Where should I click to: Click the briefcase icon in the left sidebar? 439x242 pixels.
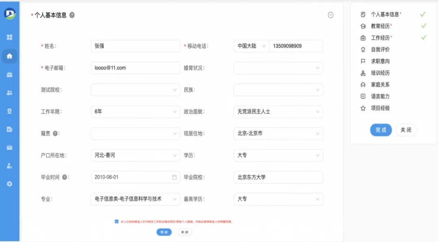pyautogui.click(x=10, y=75)
